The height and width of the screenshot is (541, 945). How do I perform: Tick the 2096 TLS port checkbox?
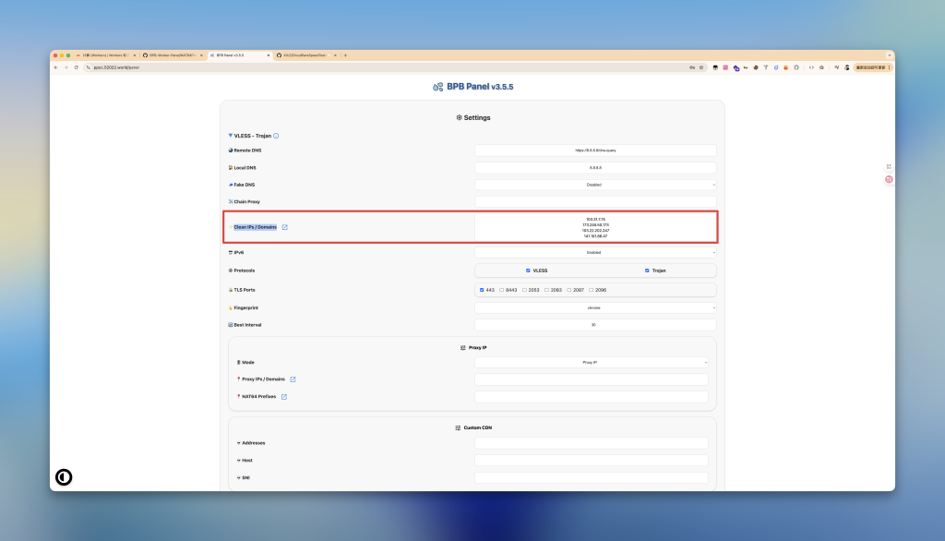pyautogui.click(x=591, y=290)
